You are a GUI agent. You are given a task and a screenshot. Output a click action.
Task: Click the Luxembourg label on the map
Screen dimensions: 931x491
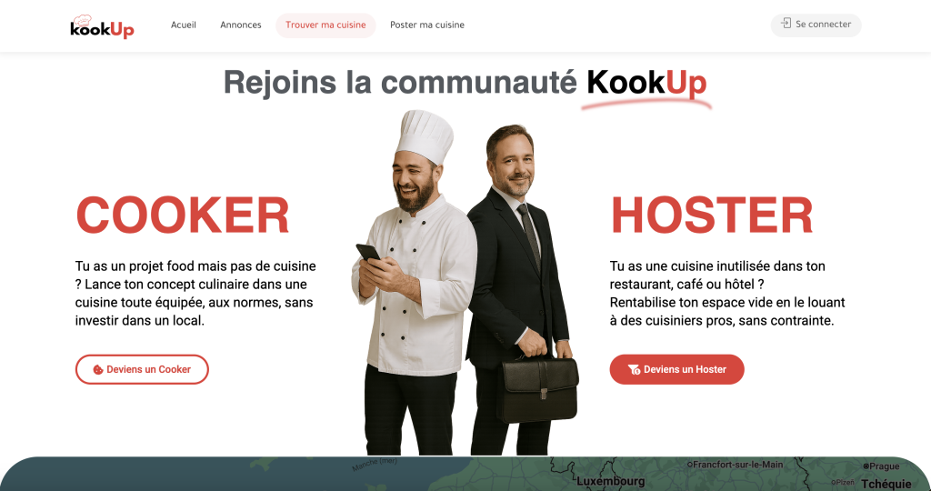610,481
